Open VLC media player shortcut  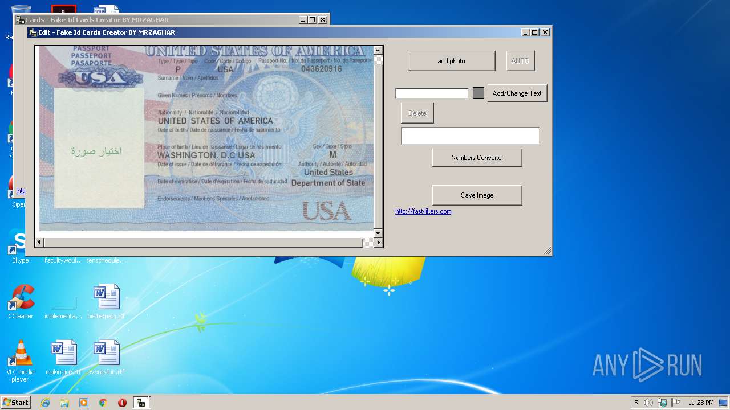click(x=21, y=361)
